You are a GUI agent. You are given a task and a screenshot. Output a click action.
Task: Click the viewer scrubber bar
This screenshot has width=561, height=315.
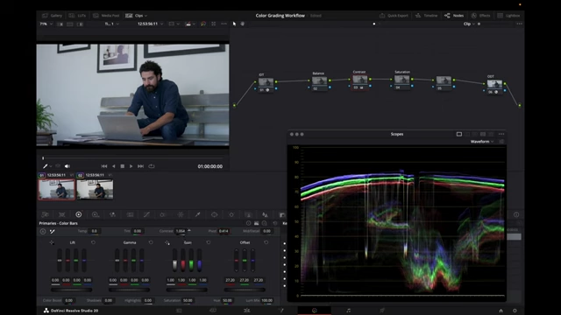pos(132,158)
